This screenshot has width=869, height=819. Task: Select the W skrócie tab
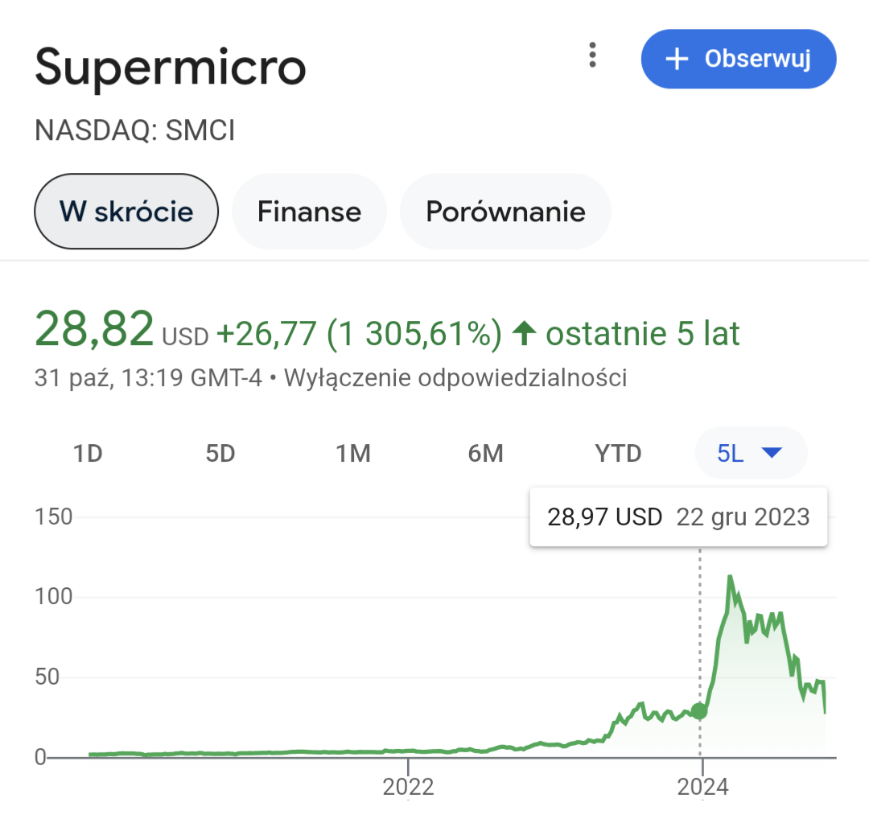pos(126,212)
